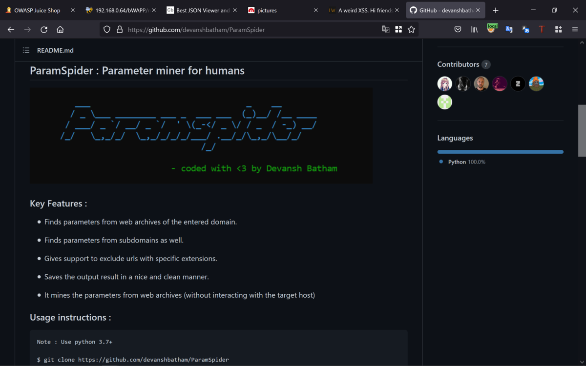Open the black Z contributor avatar
586x366 pixels.
(x=518, y=84)
